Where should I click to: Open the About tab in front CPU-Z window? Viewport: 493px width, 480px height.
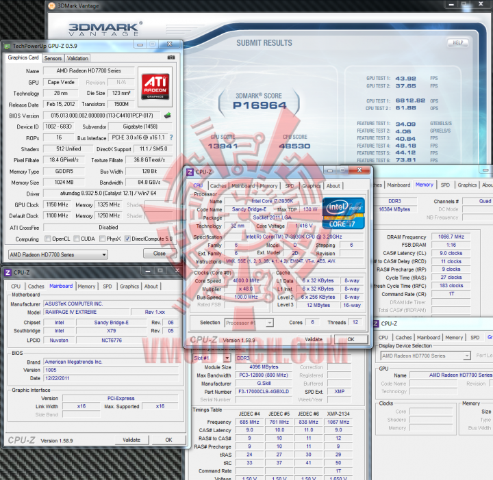(x=333, y=186)
